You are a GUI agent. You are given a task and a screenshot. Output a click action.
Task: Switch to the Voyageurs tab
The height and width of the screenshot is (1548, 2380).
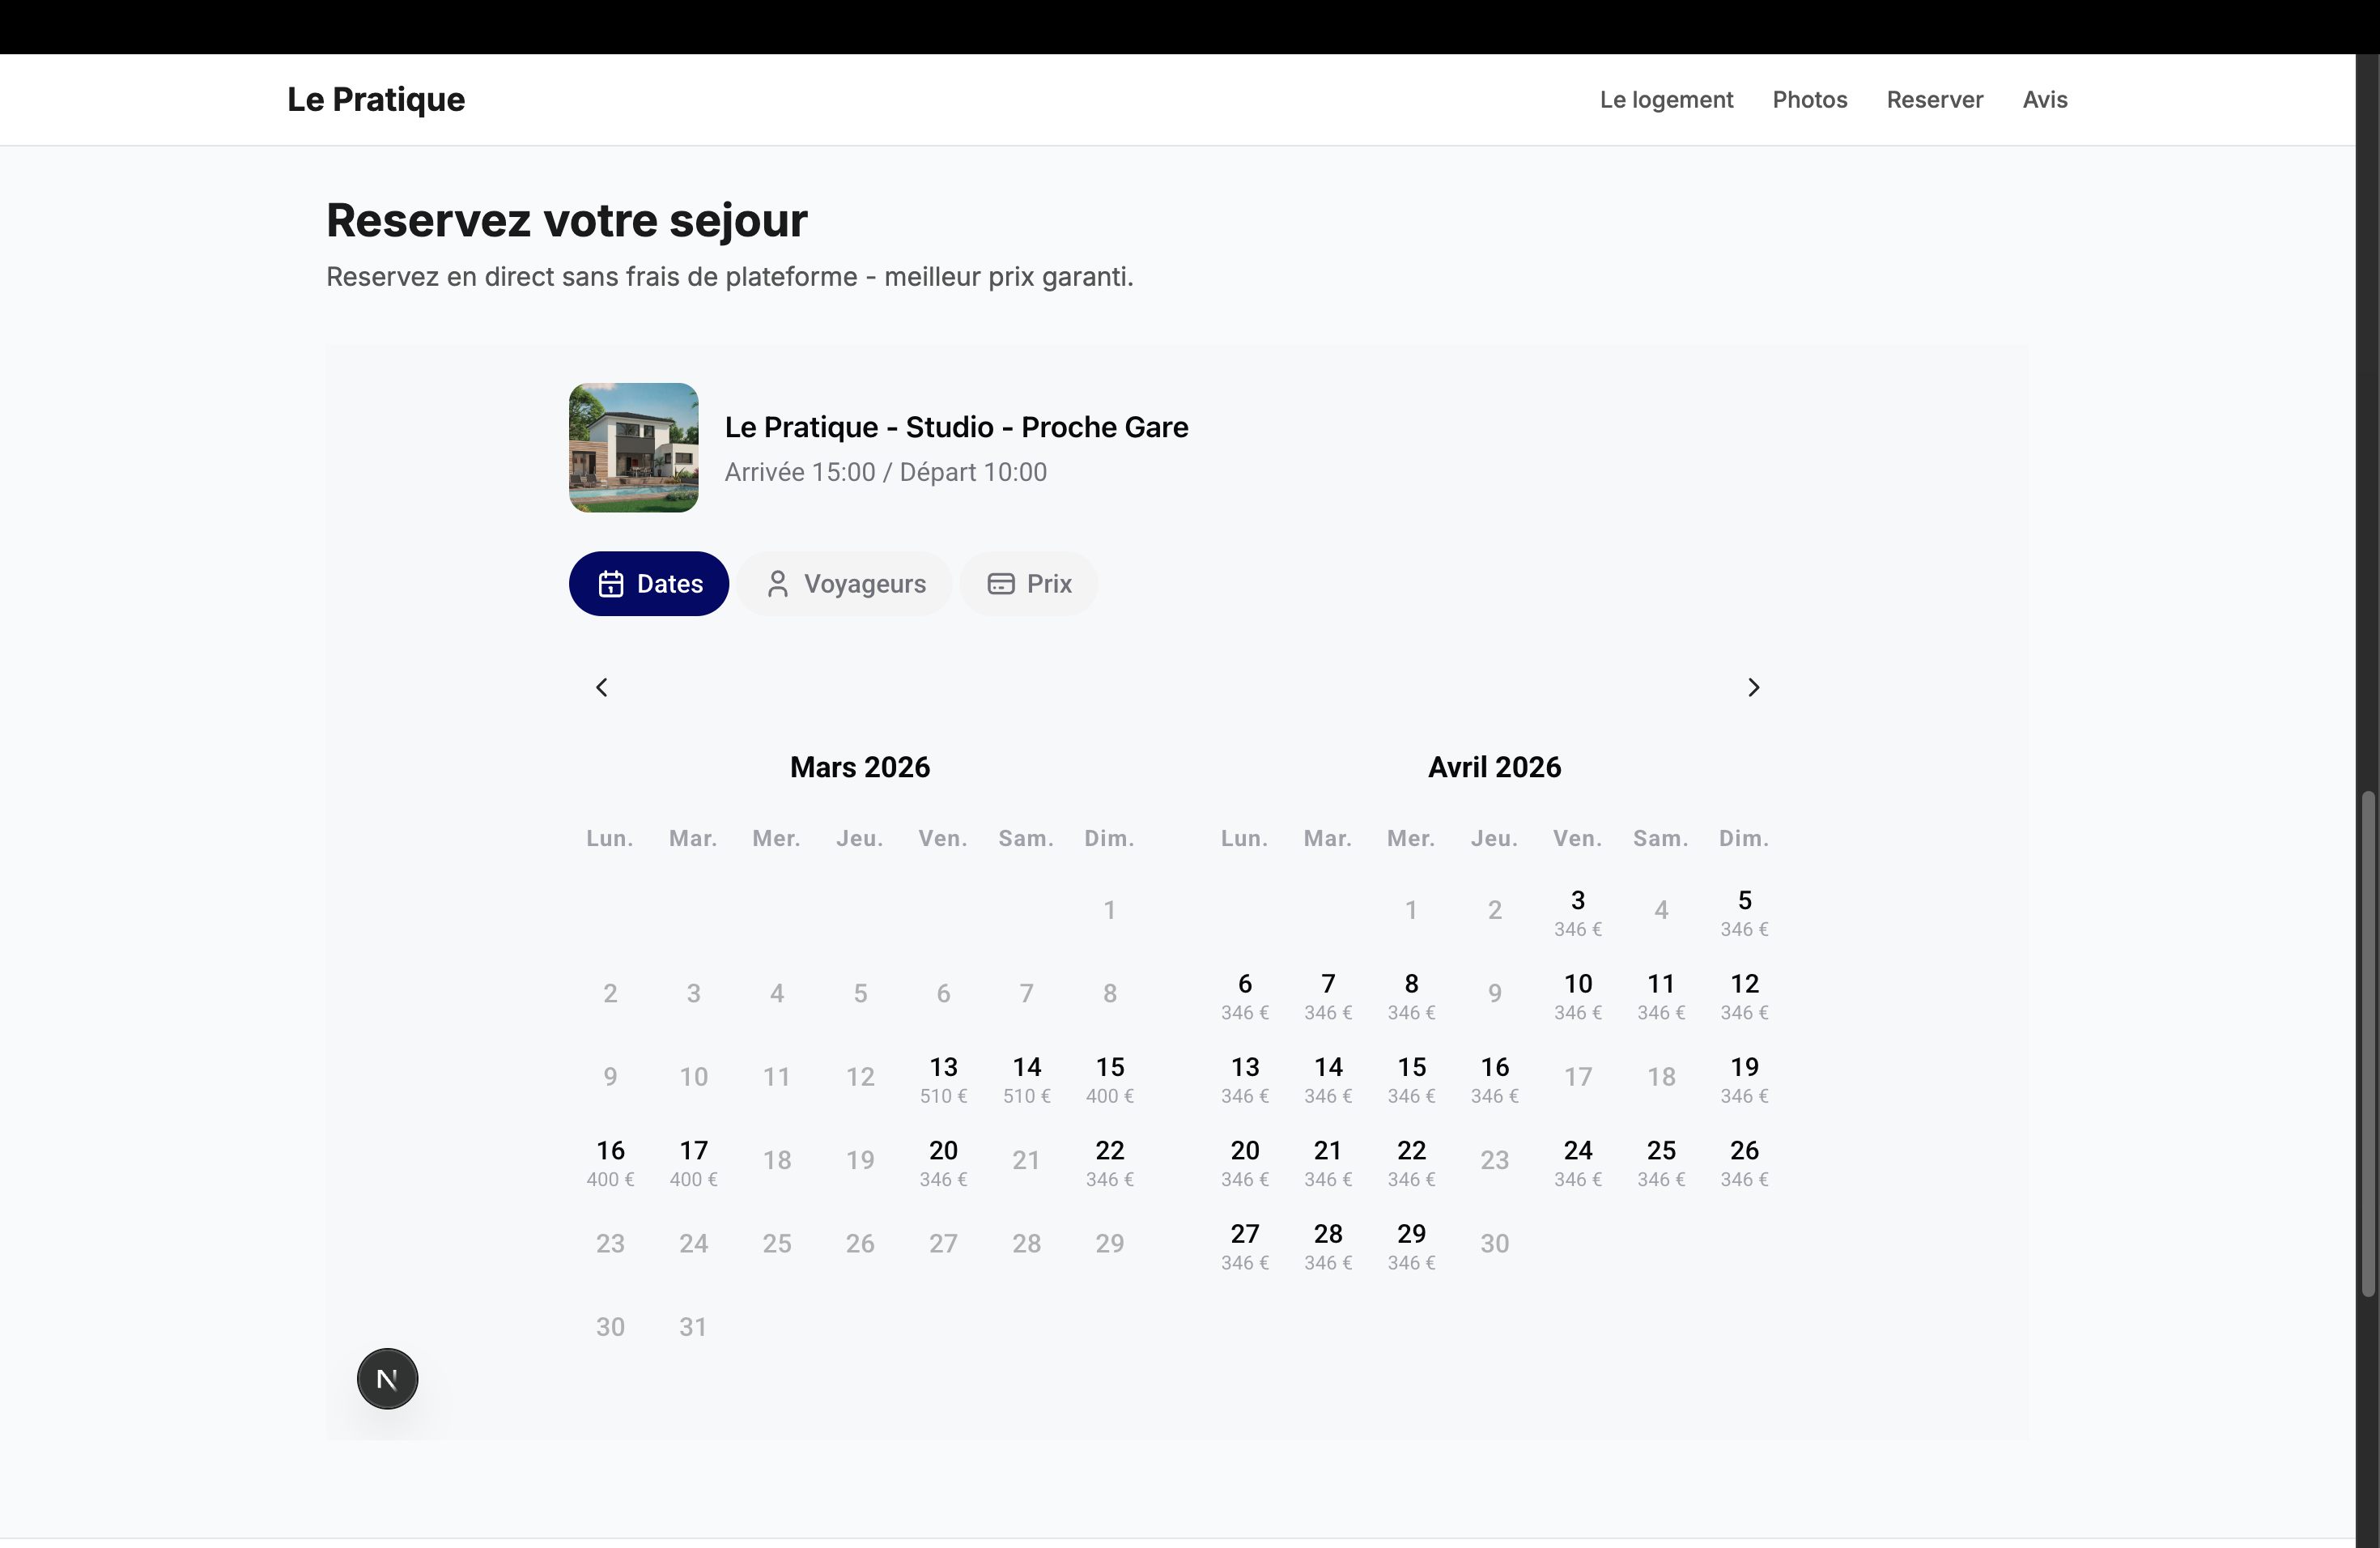tap(845, 583)
